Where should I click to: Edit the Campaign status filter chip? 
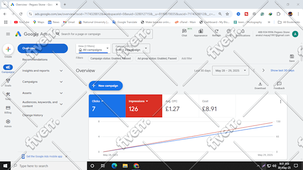(111, 58)
